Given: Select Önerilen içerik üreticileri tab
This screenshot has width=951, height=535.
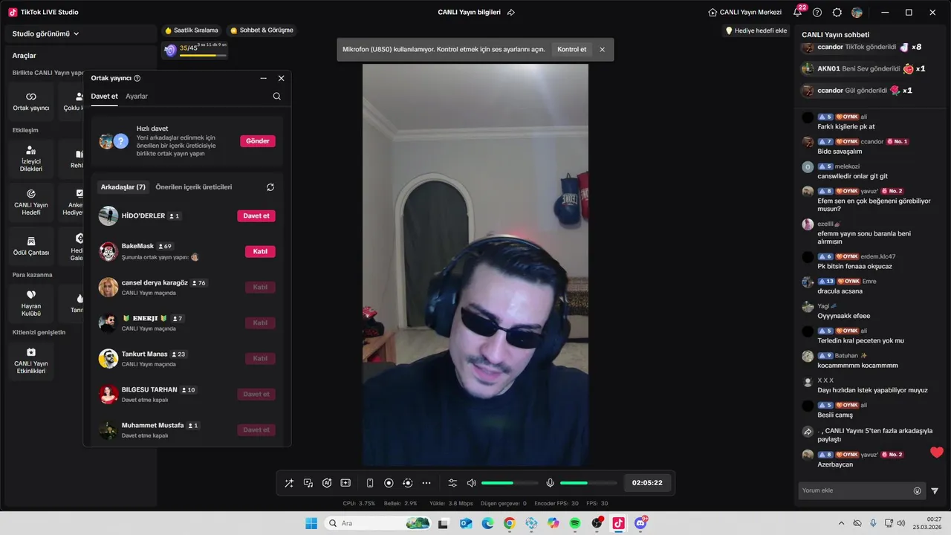Looking at the screenshot, I should [x=194, y=187].
